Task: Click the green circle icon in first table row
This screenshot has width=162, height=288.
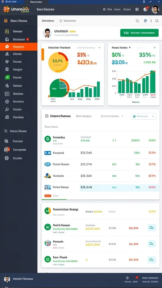Action: click(x=48, y=139)
